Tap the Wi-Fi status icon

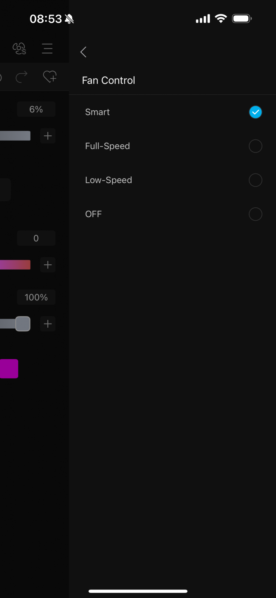[x=221, y=19]
